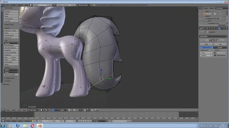Click the Start frame field
Screen dimensions: 229x128
coord(44,121)
